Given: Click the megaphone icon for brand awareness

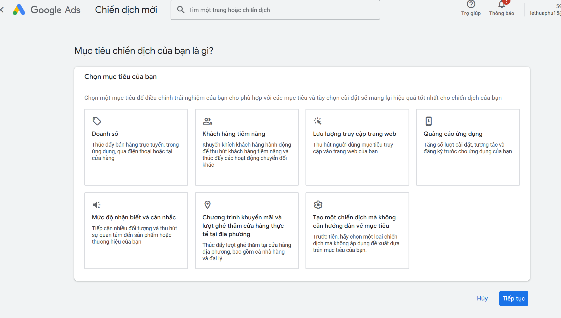Looking at the screenshot, I should (x=97, y=205).
